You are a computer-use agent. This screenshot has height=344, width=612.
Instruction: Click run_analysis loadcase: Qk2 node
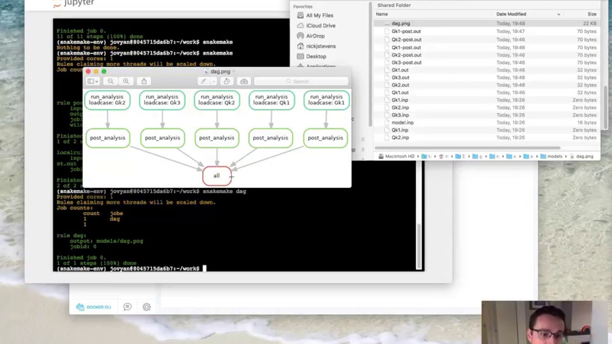click(217, 100)
